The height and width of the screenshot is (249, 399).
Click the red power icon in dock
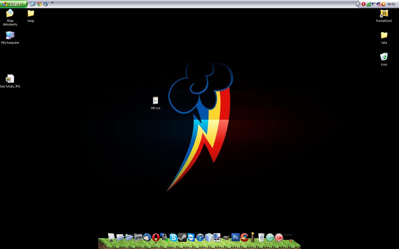click(x=279, y=237)
